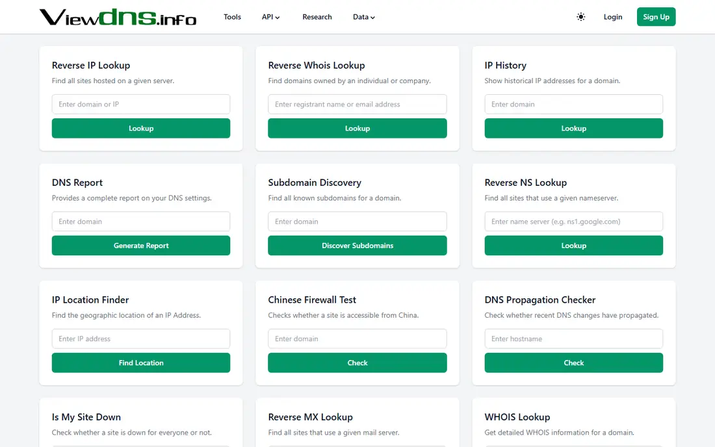Expand the Data dropdown menu
Image resolution: width=715 pixels, height=447 pixels.
click(x=363, y=17)
